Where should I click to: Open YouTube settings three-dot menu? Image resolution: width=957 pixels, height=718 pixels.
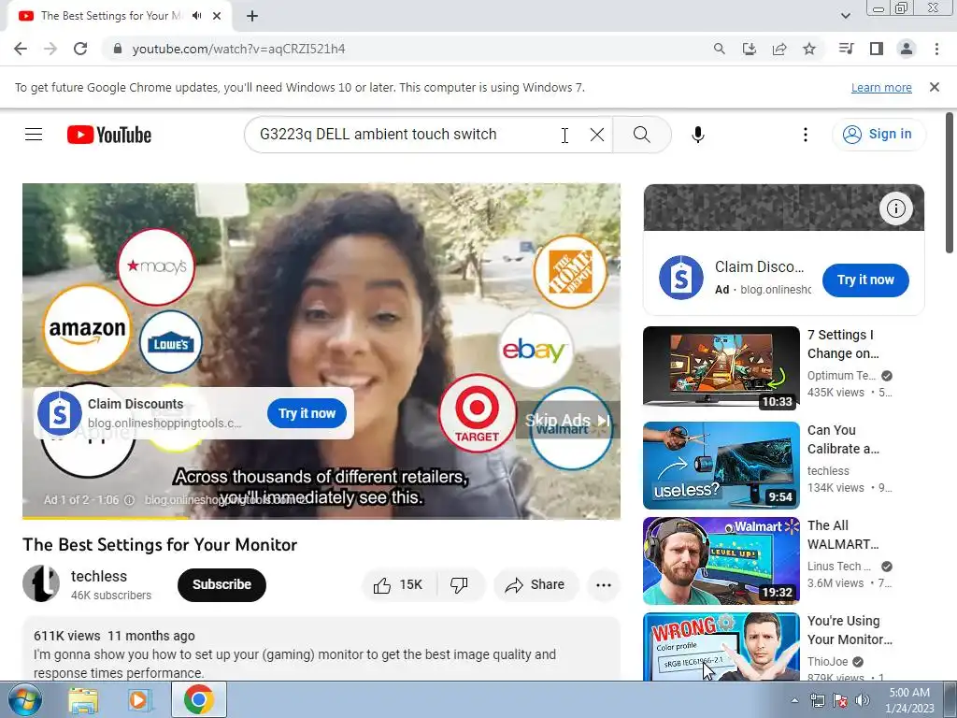(806, 135)
